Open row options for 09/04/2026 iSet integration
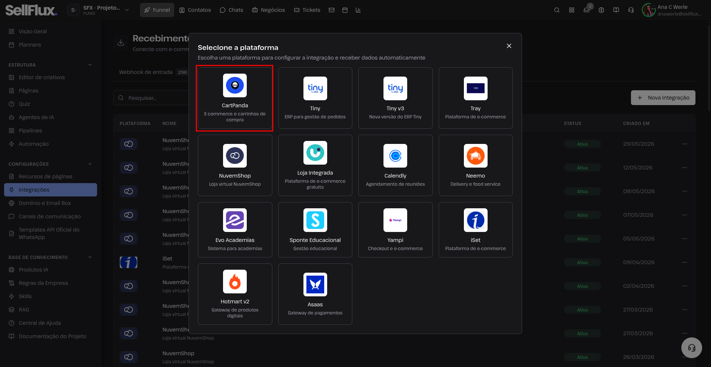The image size is (711, 367). click(685, 262)
